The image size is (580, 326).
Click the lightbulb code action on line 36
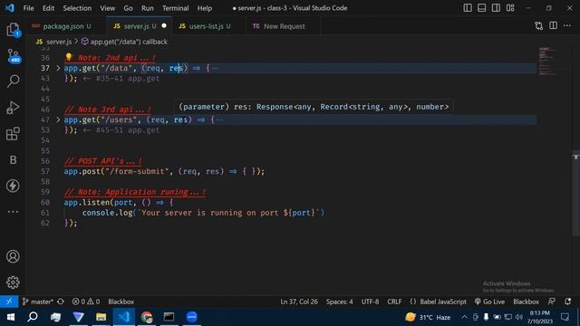click(x=69, y=57)
